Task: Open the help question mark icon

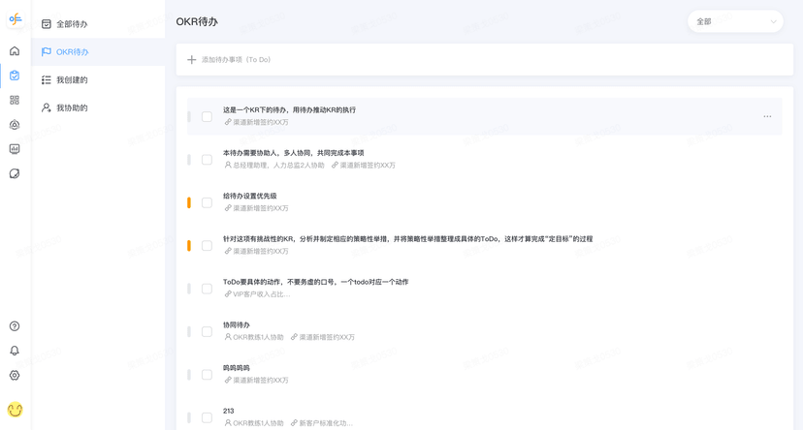Action: pyautogui.click(x=15, y=325)
